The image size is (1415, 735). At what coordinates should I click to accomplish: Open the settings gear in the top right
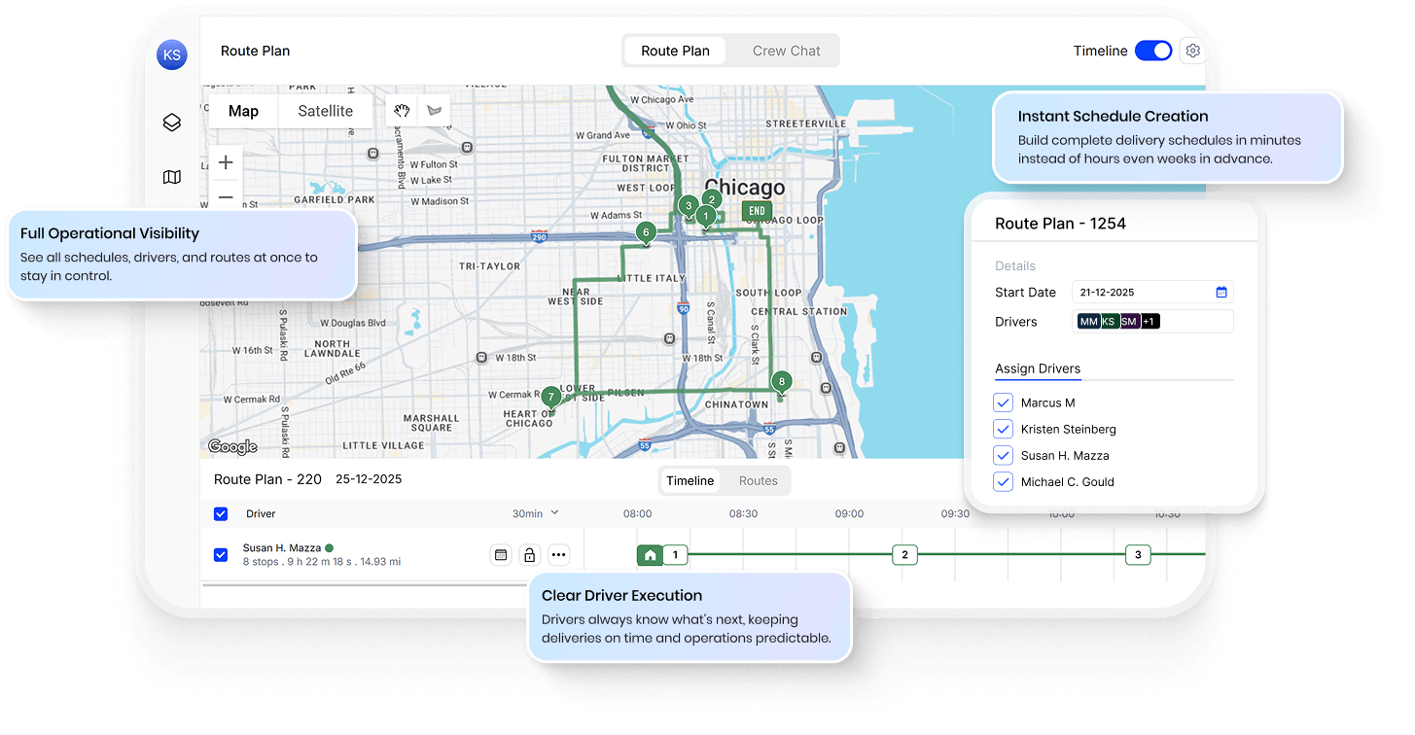[1192, 50]
